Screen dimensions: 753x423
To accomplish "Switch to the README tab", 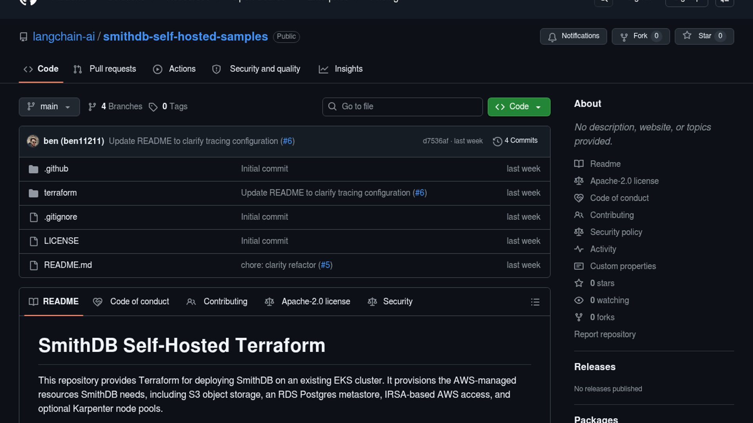I will pos(54,302).
